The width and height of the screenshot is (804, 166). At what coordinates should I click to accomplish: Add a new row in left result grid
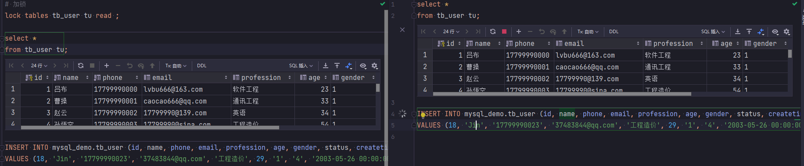coord(107,66)
